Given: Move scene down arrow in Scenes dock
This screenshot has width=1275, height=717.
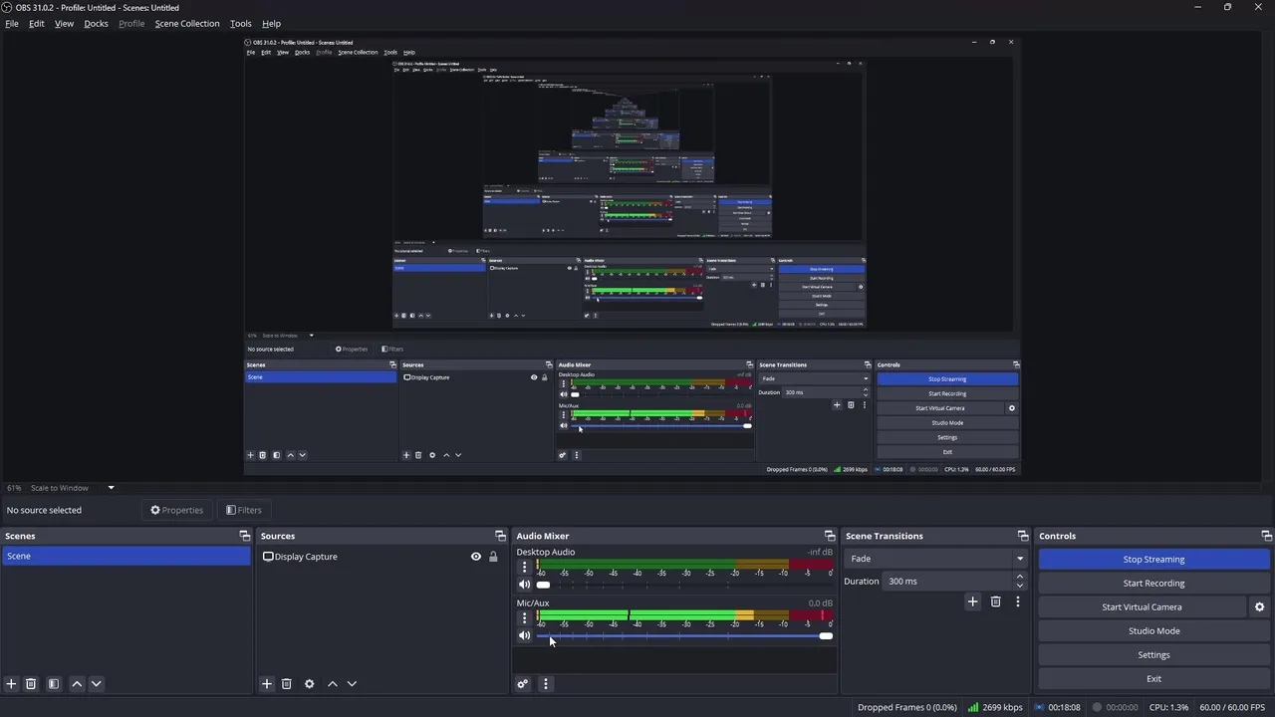Looking at the screenshot, I should point(96,684).
